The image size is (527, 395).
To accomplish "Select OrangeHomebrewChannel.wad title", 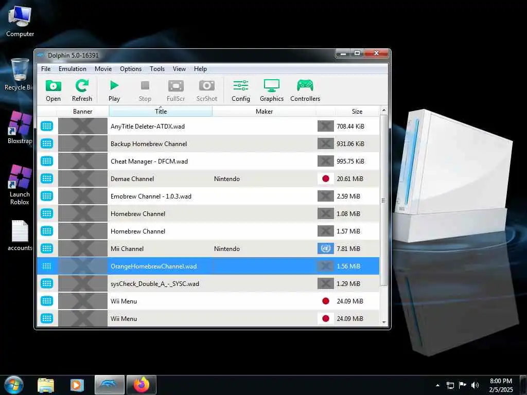I will click(x=153, y=266).
